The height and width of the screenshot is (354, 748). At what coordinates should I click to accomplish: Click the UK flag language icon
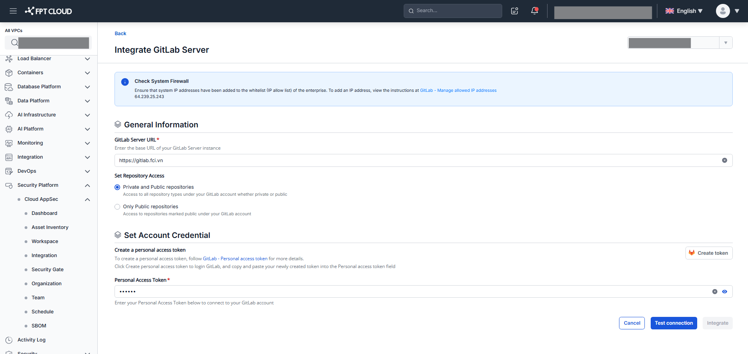point(670,11)
